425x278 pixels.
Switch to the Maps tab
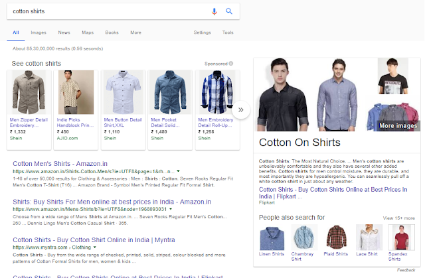click(88, 33)
